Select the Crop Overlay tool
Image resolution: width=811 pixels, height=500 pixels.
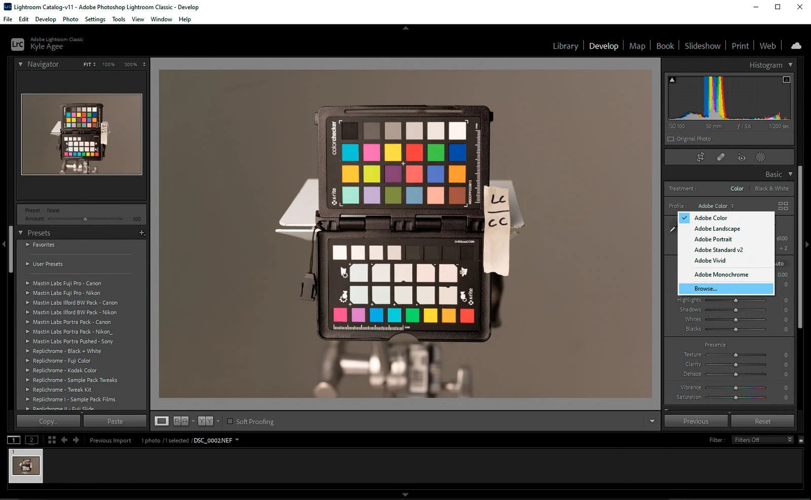click(x=700, y=157)
